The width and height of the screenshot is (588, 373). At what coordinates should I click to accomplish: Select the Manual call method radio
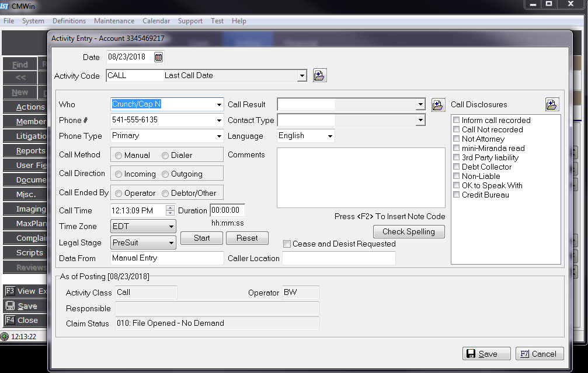pos(119,156)
